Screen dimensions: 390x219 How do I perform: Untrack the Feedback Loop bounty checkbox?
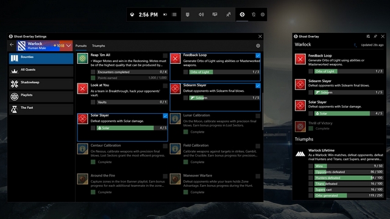[258, 55]
